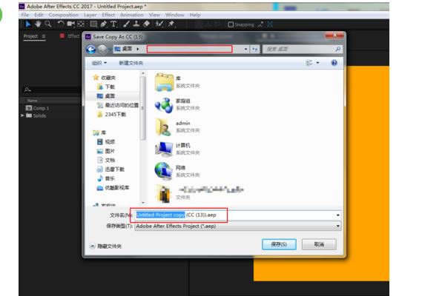Select the Eraser tool
This screenshot has width=445, height=296.
tap(146, 24)
